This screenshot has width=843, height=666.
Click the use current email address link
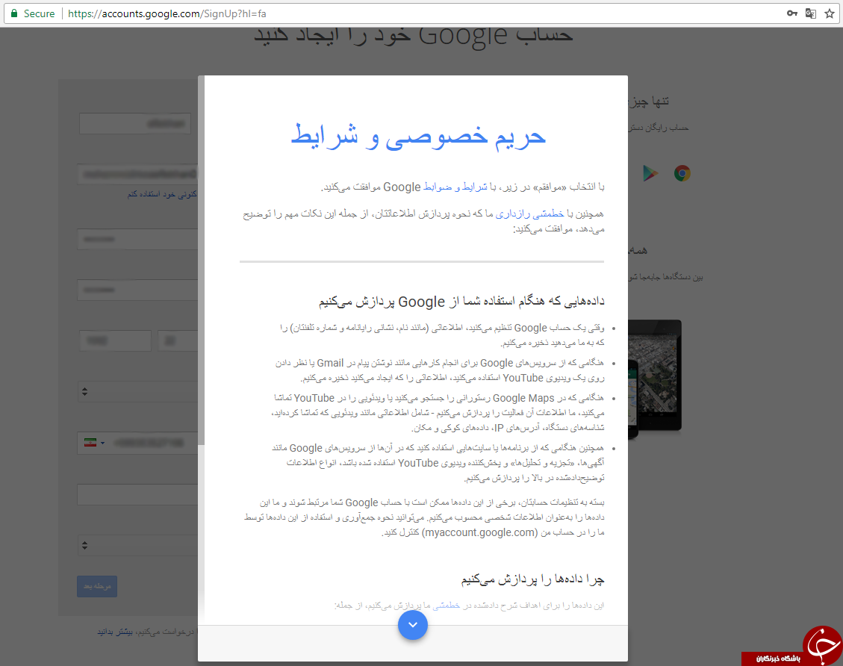162,193
